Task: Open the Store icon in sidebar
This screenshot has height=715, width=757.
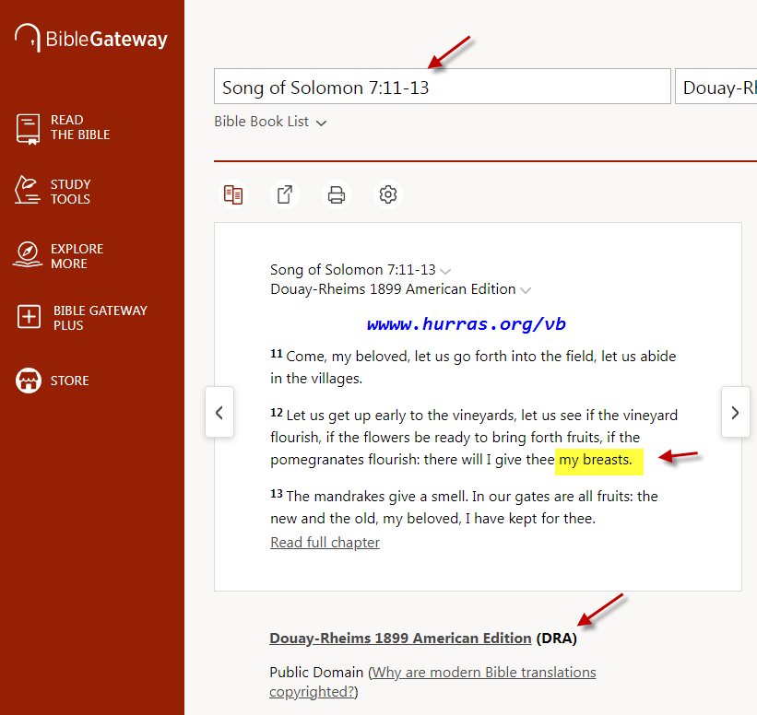Action: tap(30, 381)
